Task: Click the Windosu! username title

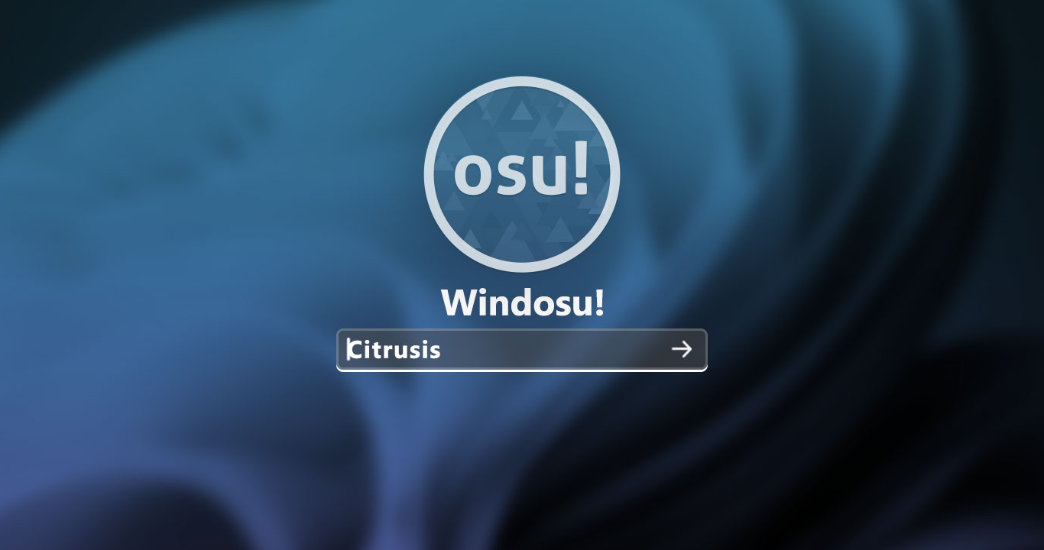Action: click(523, 303)
